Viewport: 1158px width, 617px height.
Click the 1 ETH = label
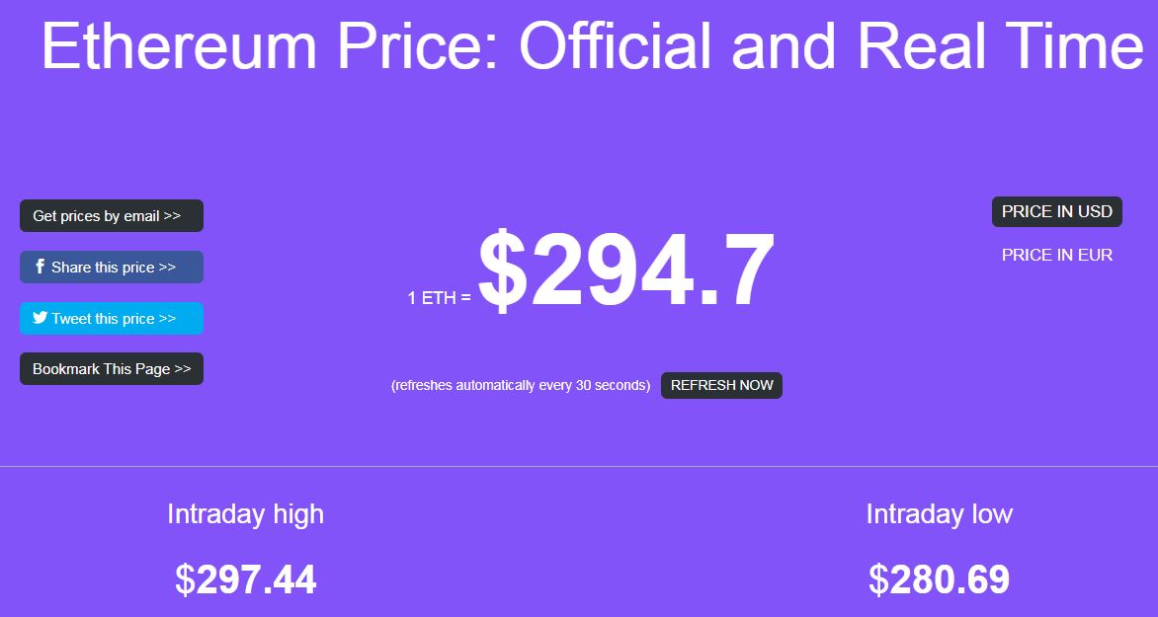(x=439, y=297)
